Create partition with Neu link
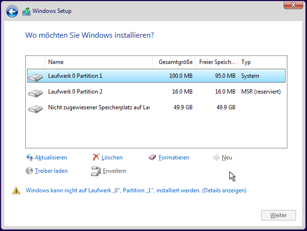Viewport: 307px width, 231px height. tap(227, 157)
